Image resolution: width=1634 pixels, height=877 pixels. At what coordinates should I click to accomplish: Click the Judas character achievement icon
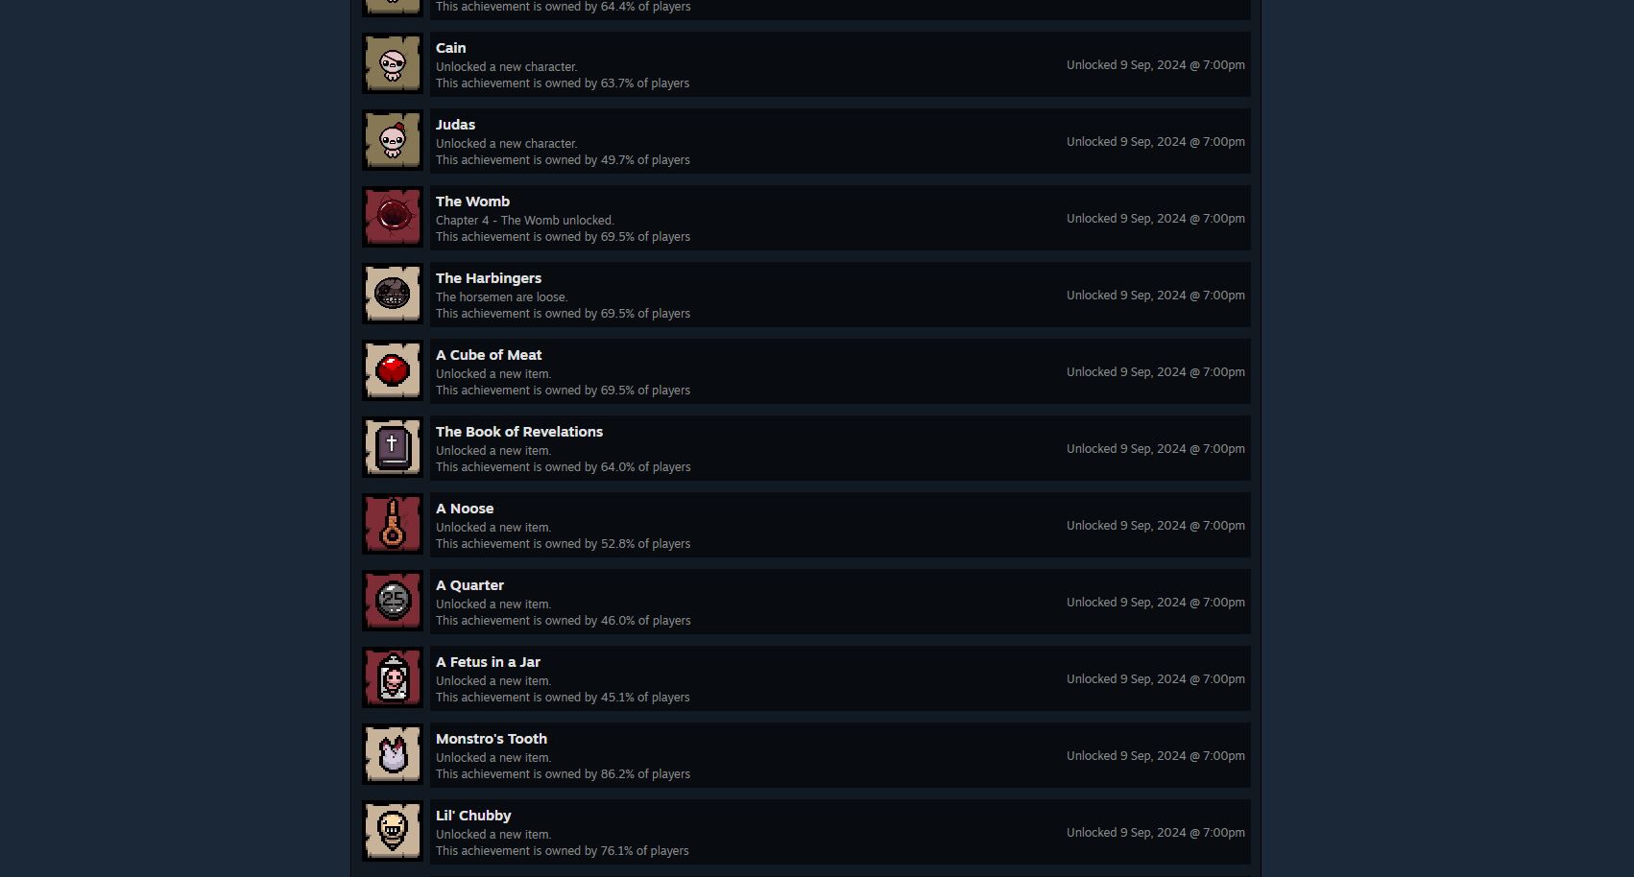[x=393, y=141]
